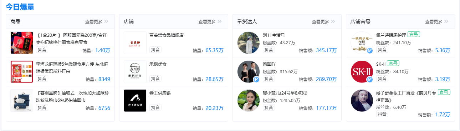This screenshot has width=460, height=131.
Task: Click 官号 badge beside SK-II
Action: tap(393, 63)
